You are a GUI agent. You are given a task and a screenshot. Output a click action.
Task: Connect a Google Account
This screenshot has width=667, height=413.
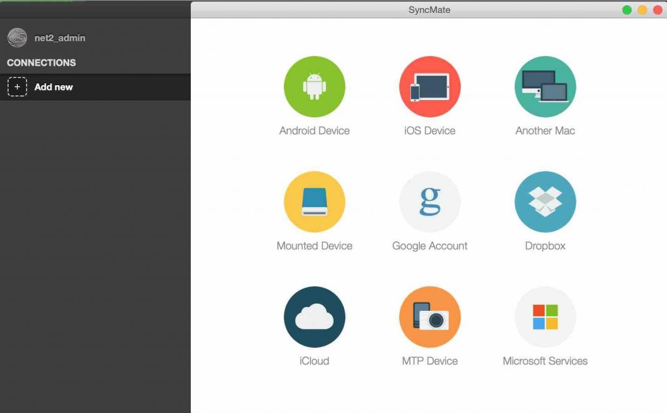click(429, 202)
